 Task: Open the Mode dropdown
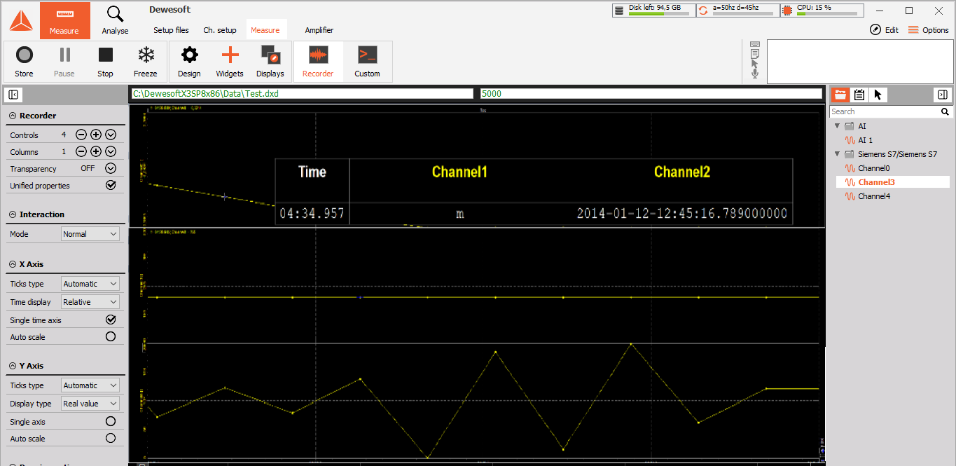tap(90, 234)
